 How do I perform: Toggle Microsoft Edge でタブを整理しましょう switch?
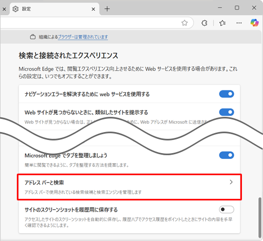click(x=227, y=155)
